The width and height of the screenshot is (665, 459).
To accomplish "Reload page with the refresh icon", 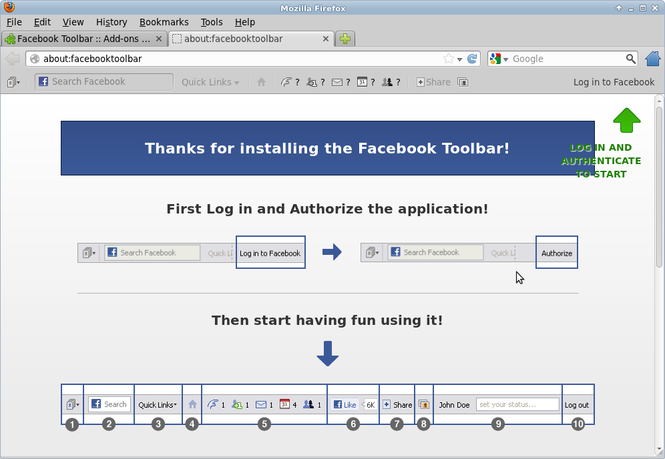I will [x=472, y=59].
